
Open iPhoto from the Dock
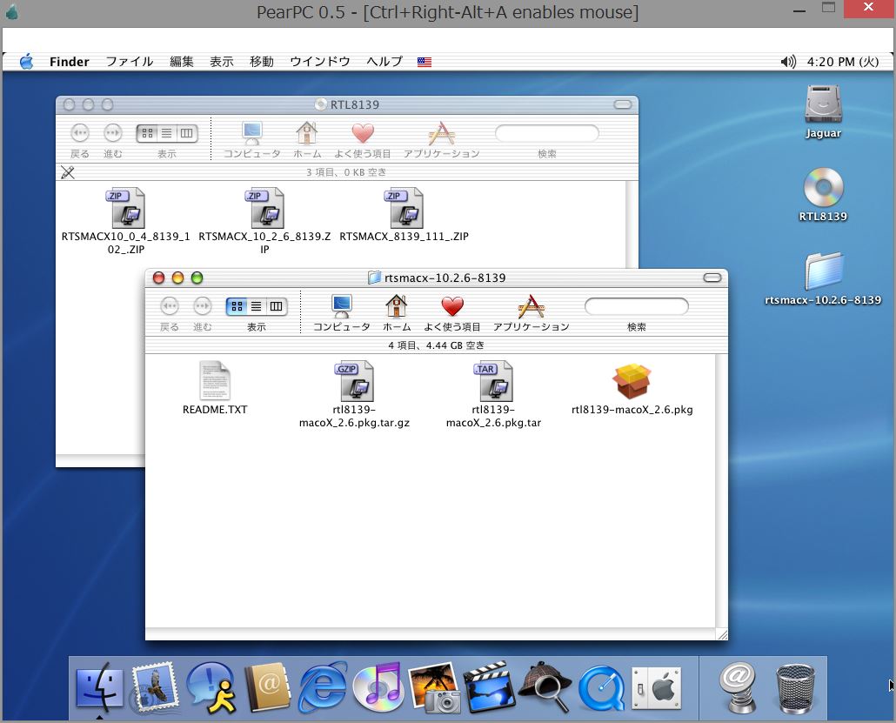coord(435,687)
